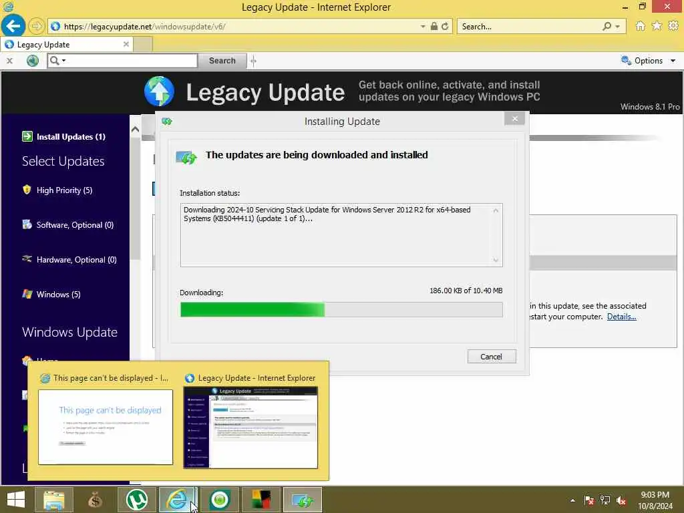Click the Legacy Update globe logo

pyautogui.click(x=159, y=91)
